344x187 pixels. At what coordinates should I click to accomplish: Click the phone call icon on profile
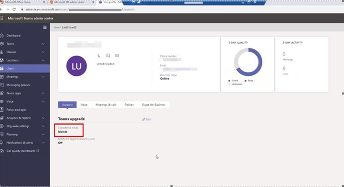(x=99, y=55)
